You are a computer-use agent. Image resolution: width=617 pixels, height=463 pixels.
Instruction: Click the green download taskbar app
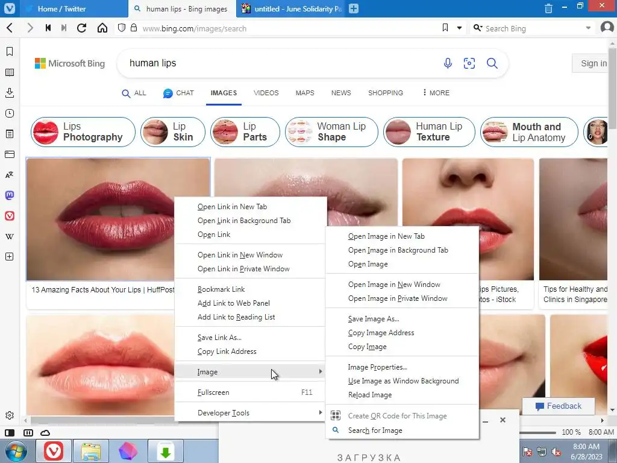(166, 451)
